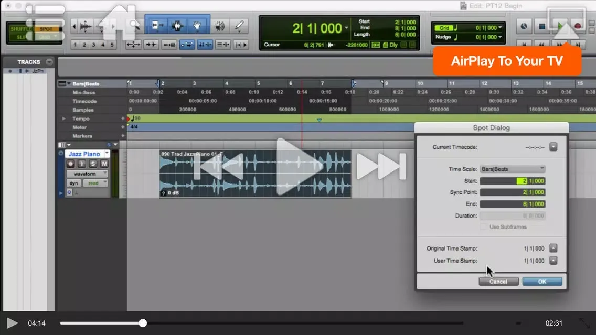Click Cancel in the Spot Dialog
Screen dimensions: 596x335
coord(498,282)
